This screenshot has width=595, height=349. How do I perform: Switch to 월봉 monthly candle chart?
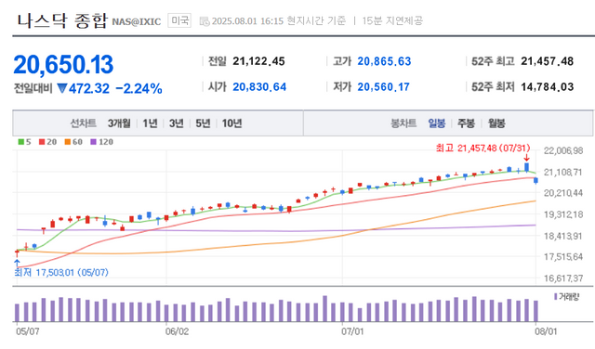pyautogui.click(x=496, y=123)
